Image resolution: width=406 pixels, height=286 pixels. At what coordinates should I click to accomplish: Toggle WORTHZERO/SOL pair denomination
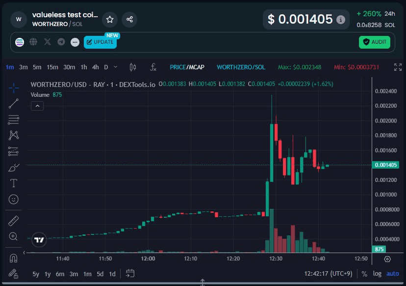click(x=241, y=67)
